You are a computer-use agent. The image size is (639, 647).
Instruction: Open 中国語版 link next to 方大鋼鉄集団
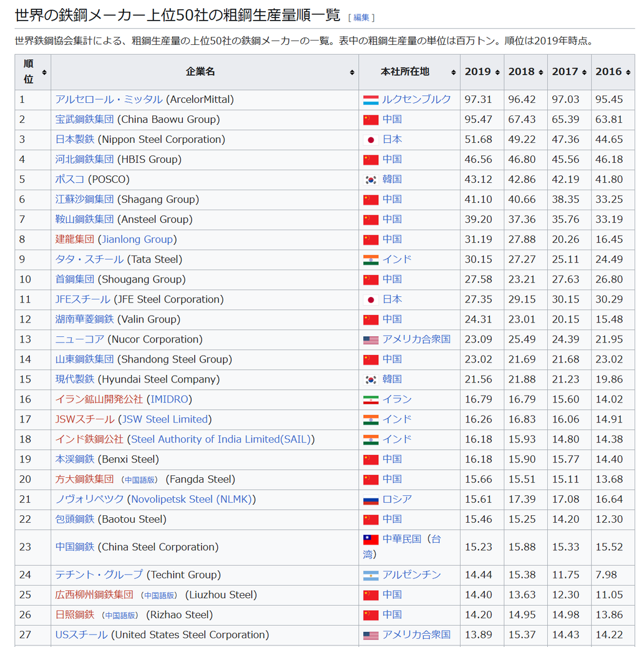(140, 480)
